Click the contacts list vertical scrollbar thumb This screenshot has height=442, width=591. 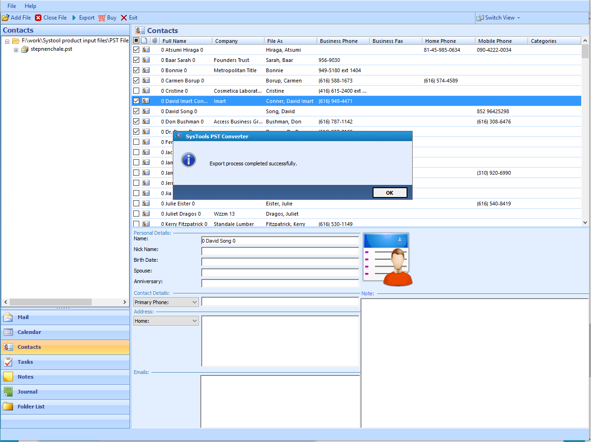point(585,51)
